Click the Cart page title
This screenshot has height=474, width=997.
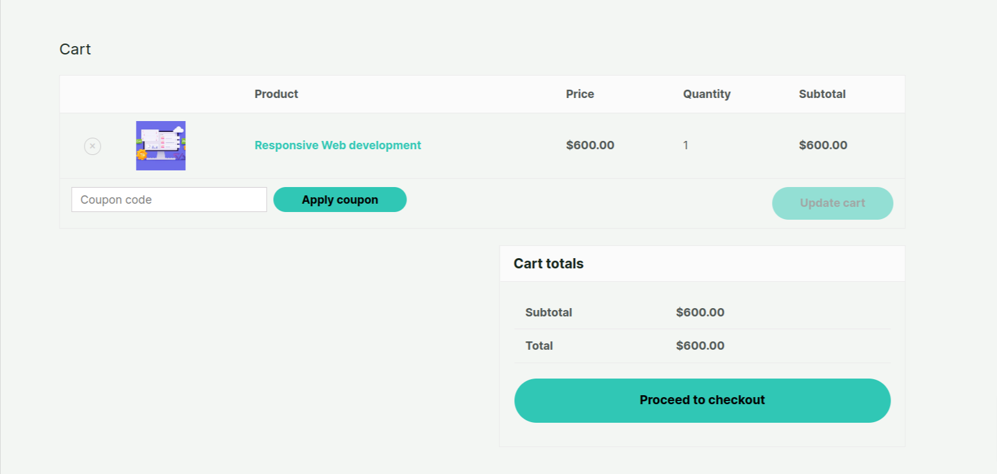[x=75, y=49]
